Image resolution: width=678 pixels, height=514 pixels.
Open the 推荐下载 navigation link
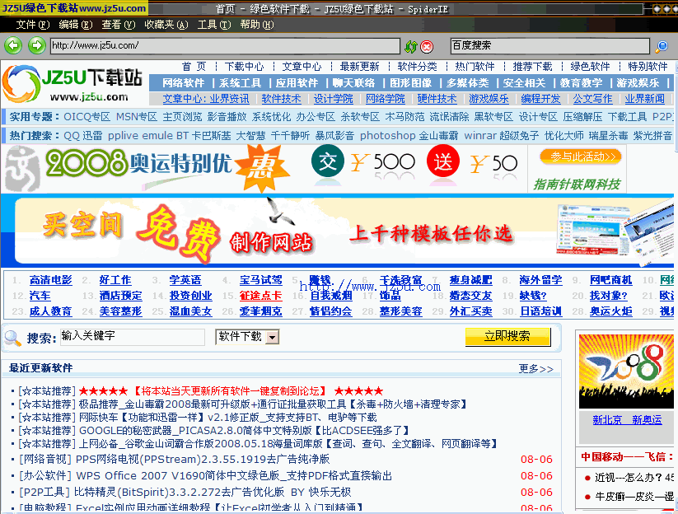pyautogui.click(x=532, y=67)
